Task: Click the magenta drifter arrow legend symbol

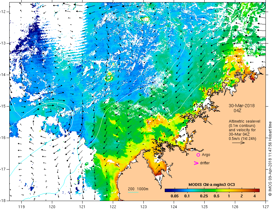Action: pos(196,163)
